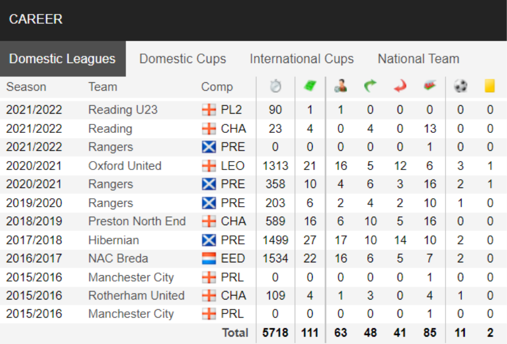Open the Oxford United team link
The width and height of the screenshot is (507, 344).
(x=125, y=166)
